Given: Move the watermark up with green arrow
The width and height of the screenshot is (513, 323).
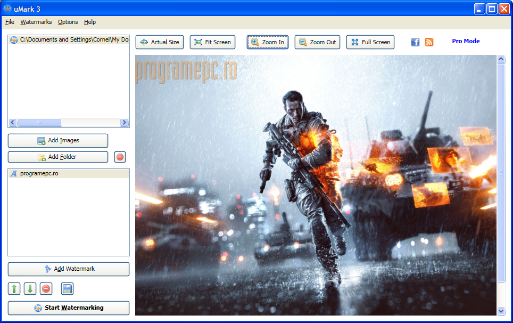Looking at the screenshot, I should (x=14, y=288).
